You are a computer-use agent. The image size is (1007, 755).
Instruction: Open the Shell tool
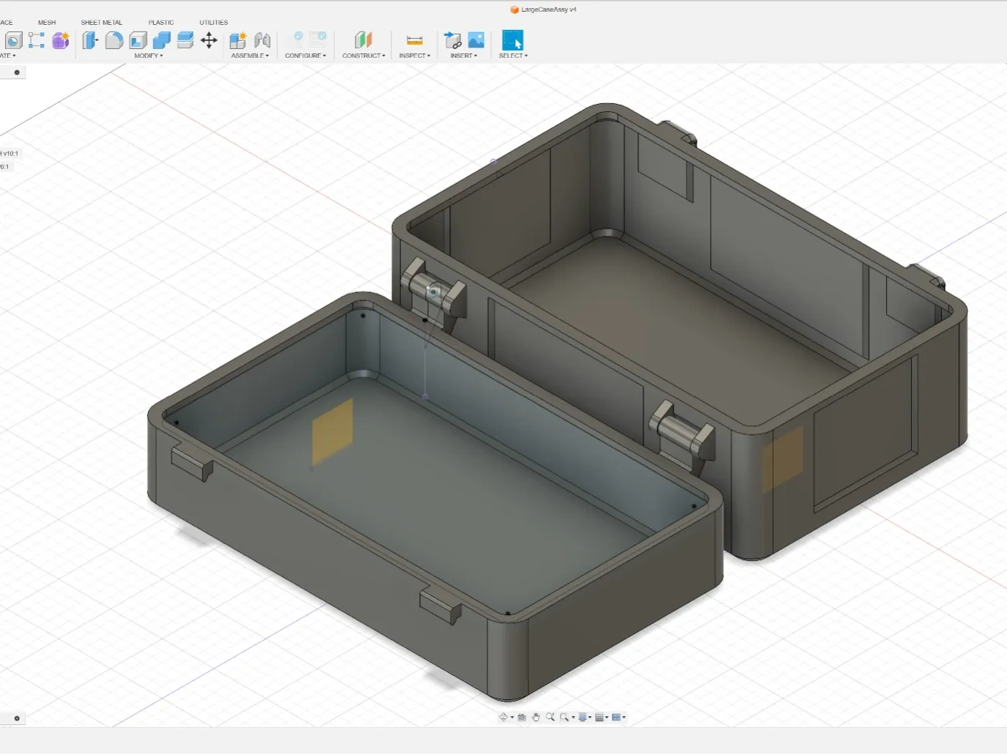pos(138,41)
